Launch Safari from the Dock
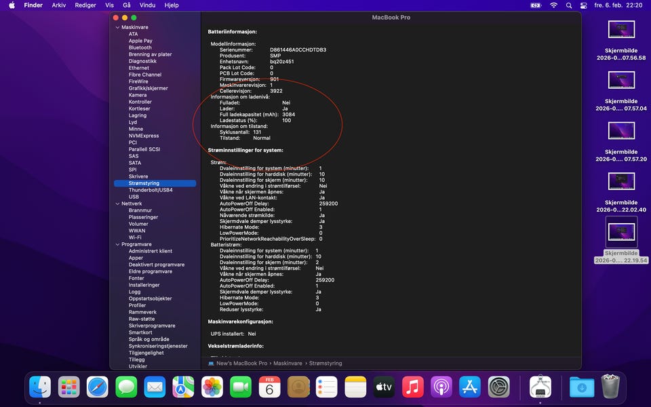This screenshot has height=407, width=651. [98, 387]
